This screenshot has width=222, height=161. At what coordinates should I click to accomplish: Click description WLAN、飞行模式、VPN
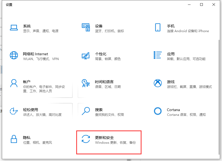point(41,59)
